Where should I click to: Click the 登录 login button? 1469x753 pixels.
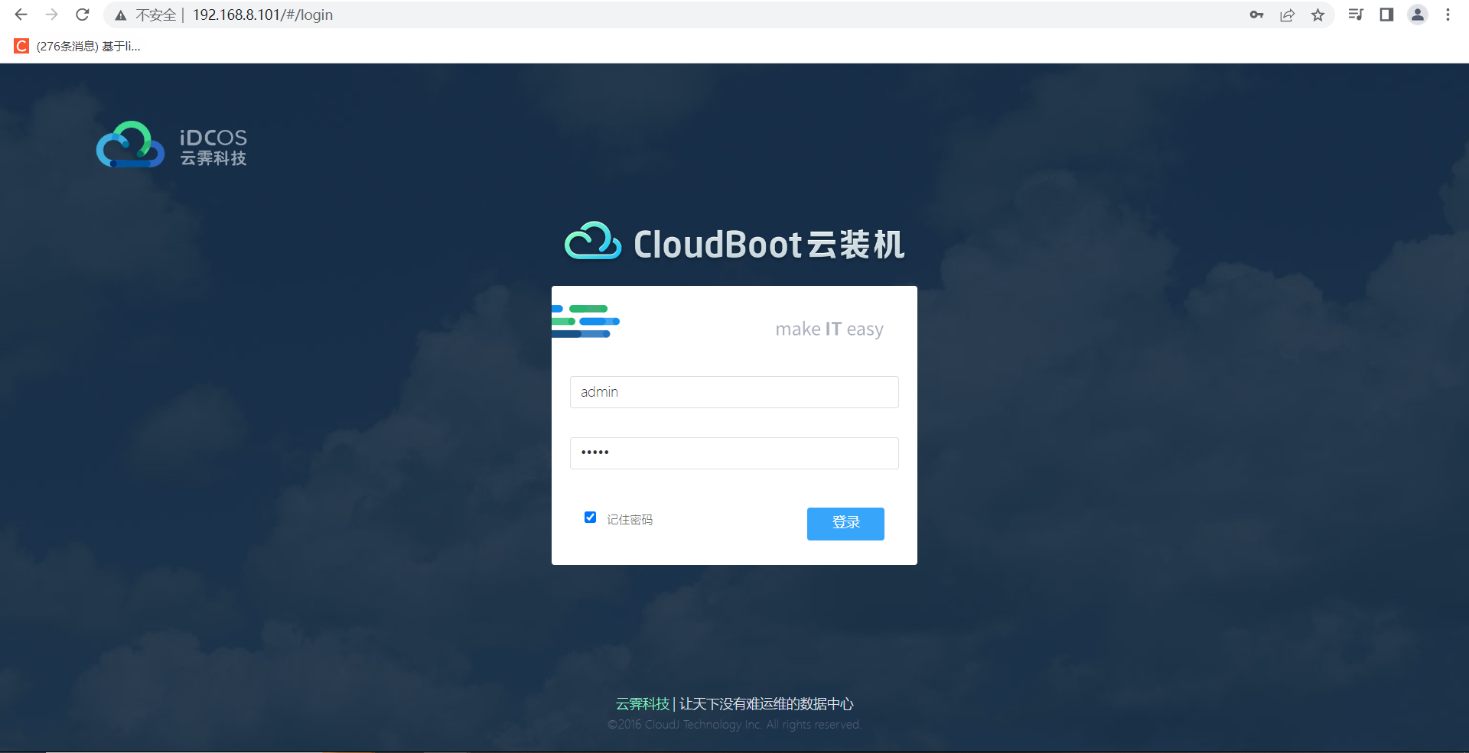[x=845, y=524]
